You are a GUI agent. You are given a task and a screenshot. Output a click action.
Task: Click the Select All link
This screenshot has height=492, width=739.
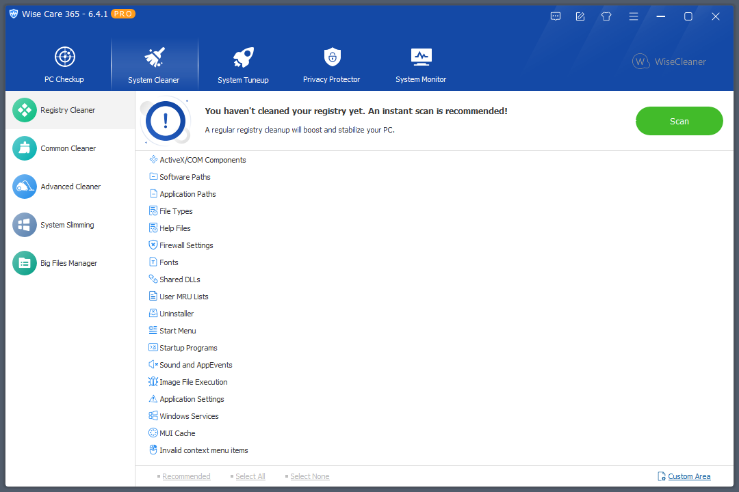click(250, 476)
